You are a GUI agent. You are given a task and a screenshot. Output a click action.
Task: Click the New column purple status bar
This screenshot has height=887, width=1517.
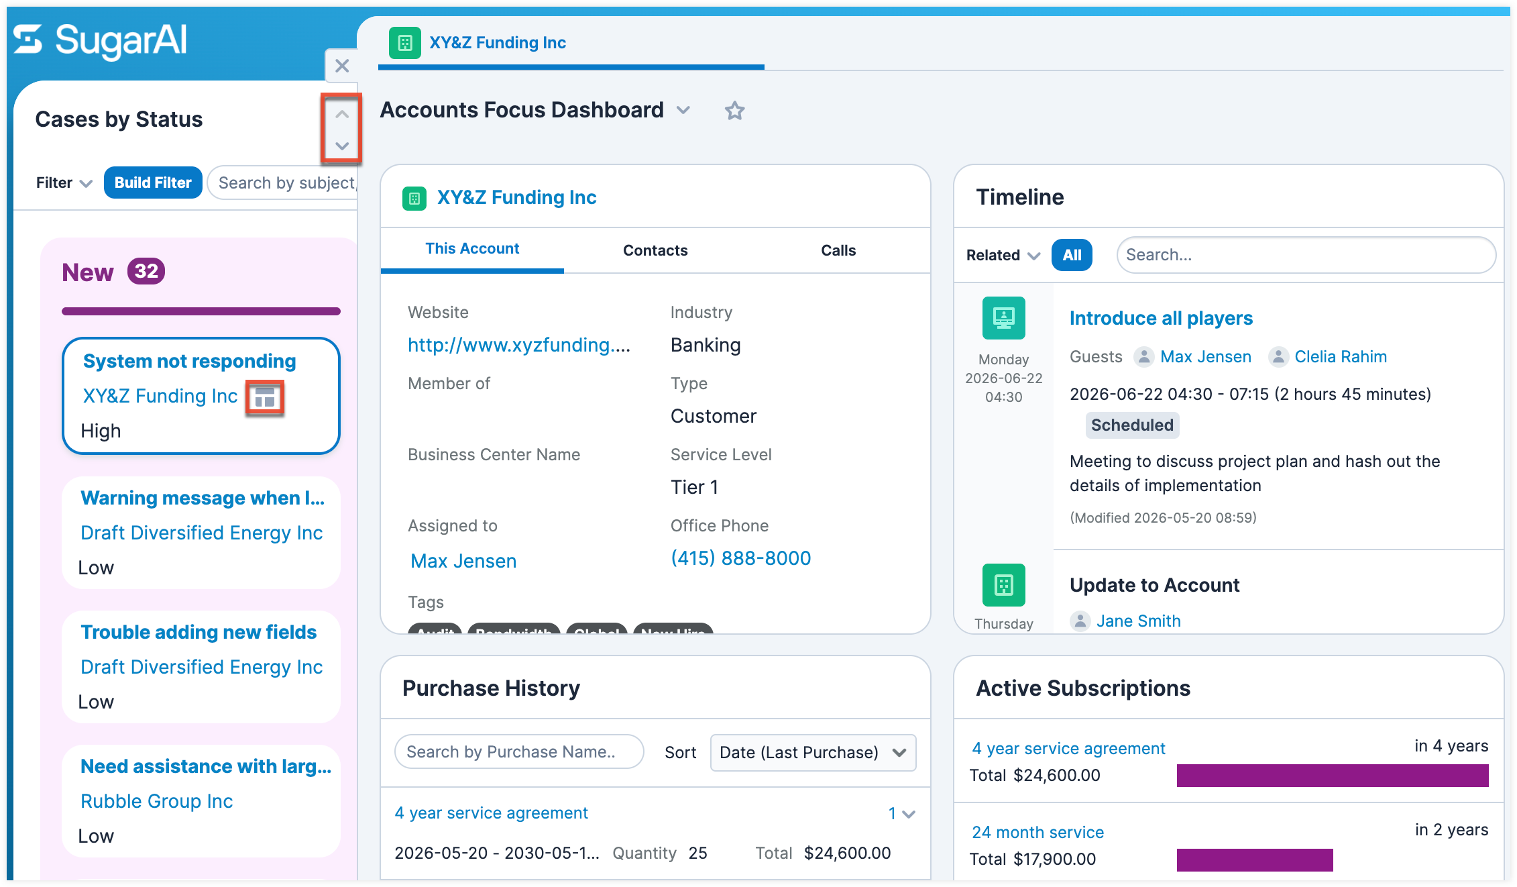click(201, 311)
